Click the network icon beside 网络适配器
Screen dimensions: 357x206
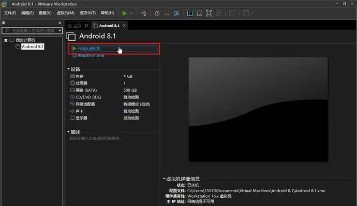[x=72, y=104]
